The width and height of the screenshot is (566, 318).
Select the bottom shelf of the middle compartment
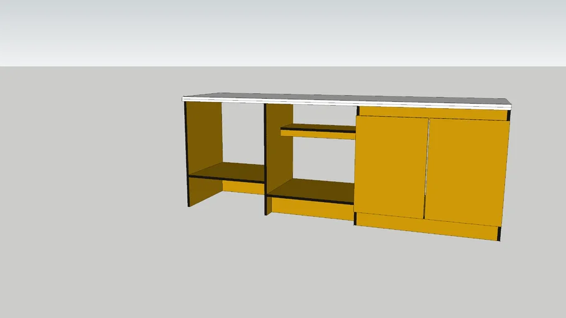311,189
